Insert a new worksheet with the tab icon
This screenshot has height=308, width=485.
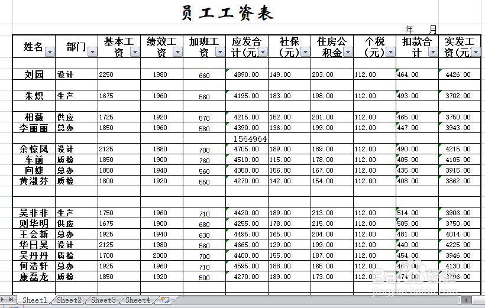pyautogui.click(x=166, y=300)
